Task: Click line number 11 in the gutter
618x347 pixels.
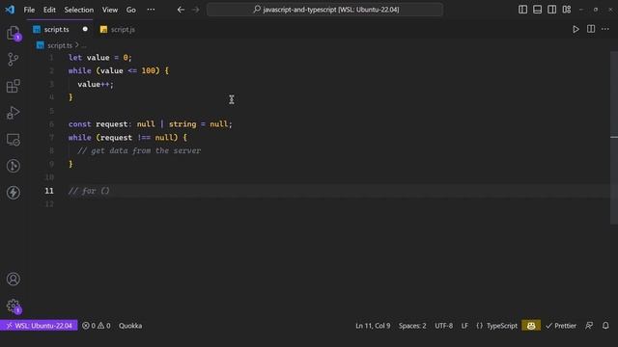Action: pos(49,191)
